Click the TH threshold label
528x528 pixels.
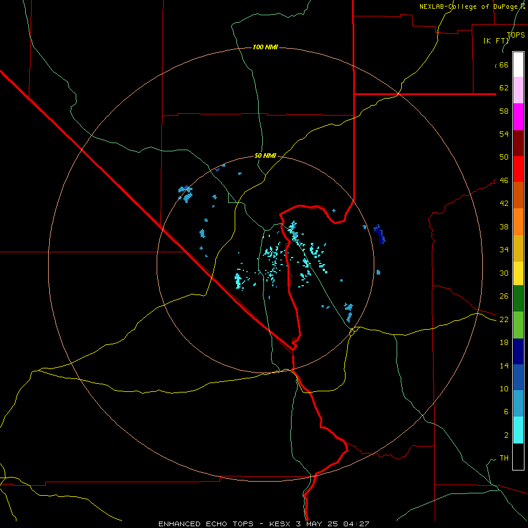pos(504,458)
